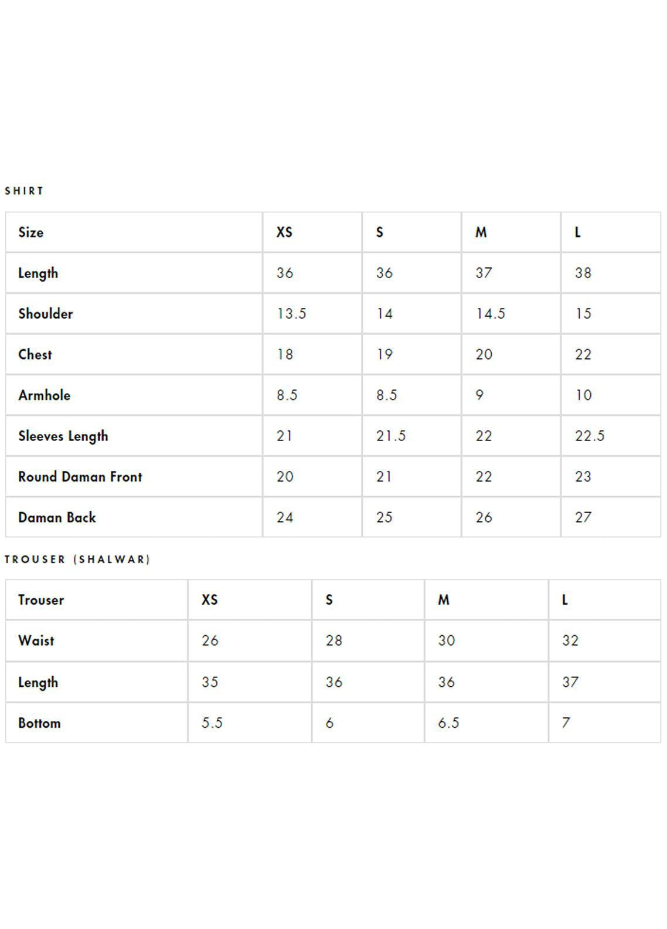Click the Waist row label
Image resolution: width=667 pixels, height=929 pixels.
(36, 640)
